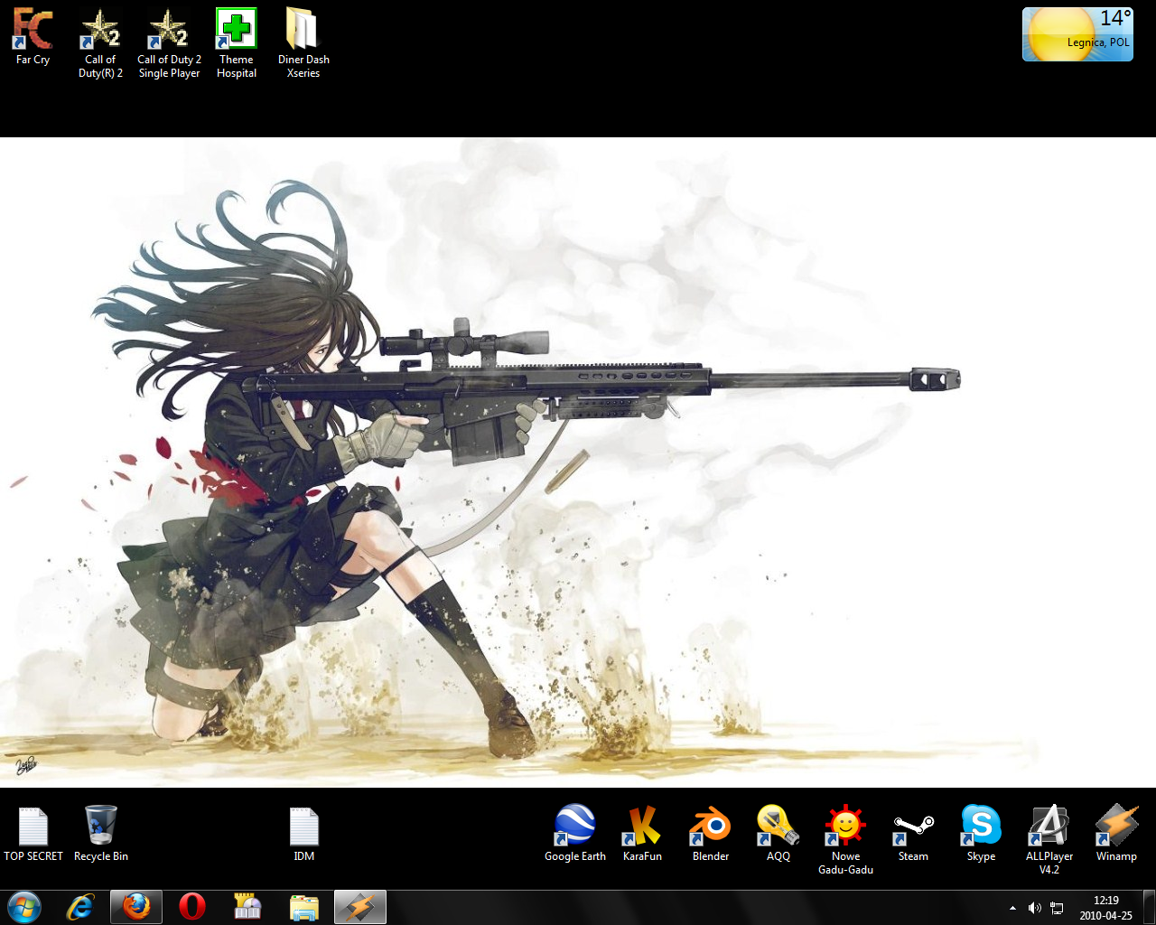The width and height of the screenshot is (1156, 925).
Task: Select the ALLPlayer V4.2 shortcut
Action: click(x=1049, y=840)
